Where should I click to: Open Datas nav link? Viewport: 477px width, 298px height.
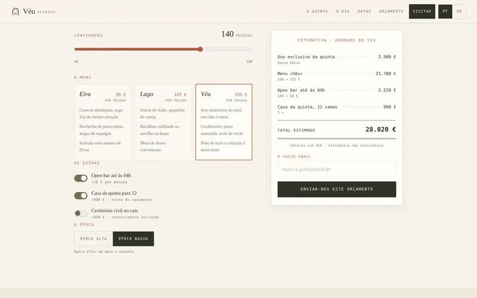[364, 11]
